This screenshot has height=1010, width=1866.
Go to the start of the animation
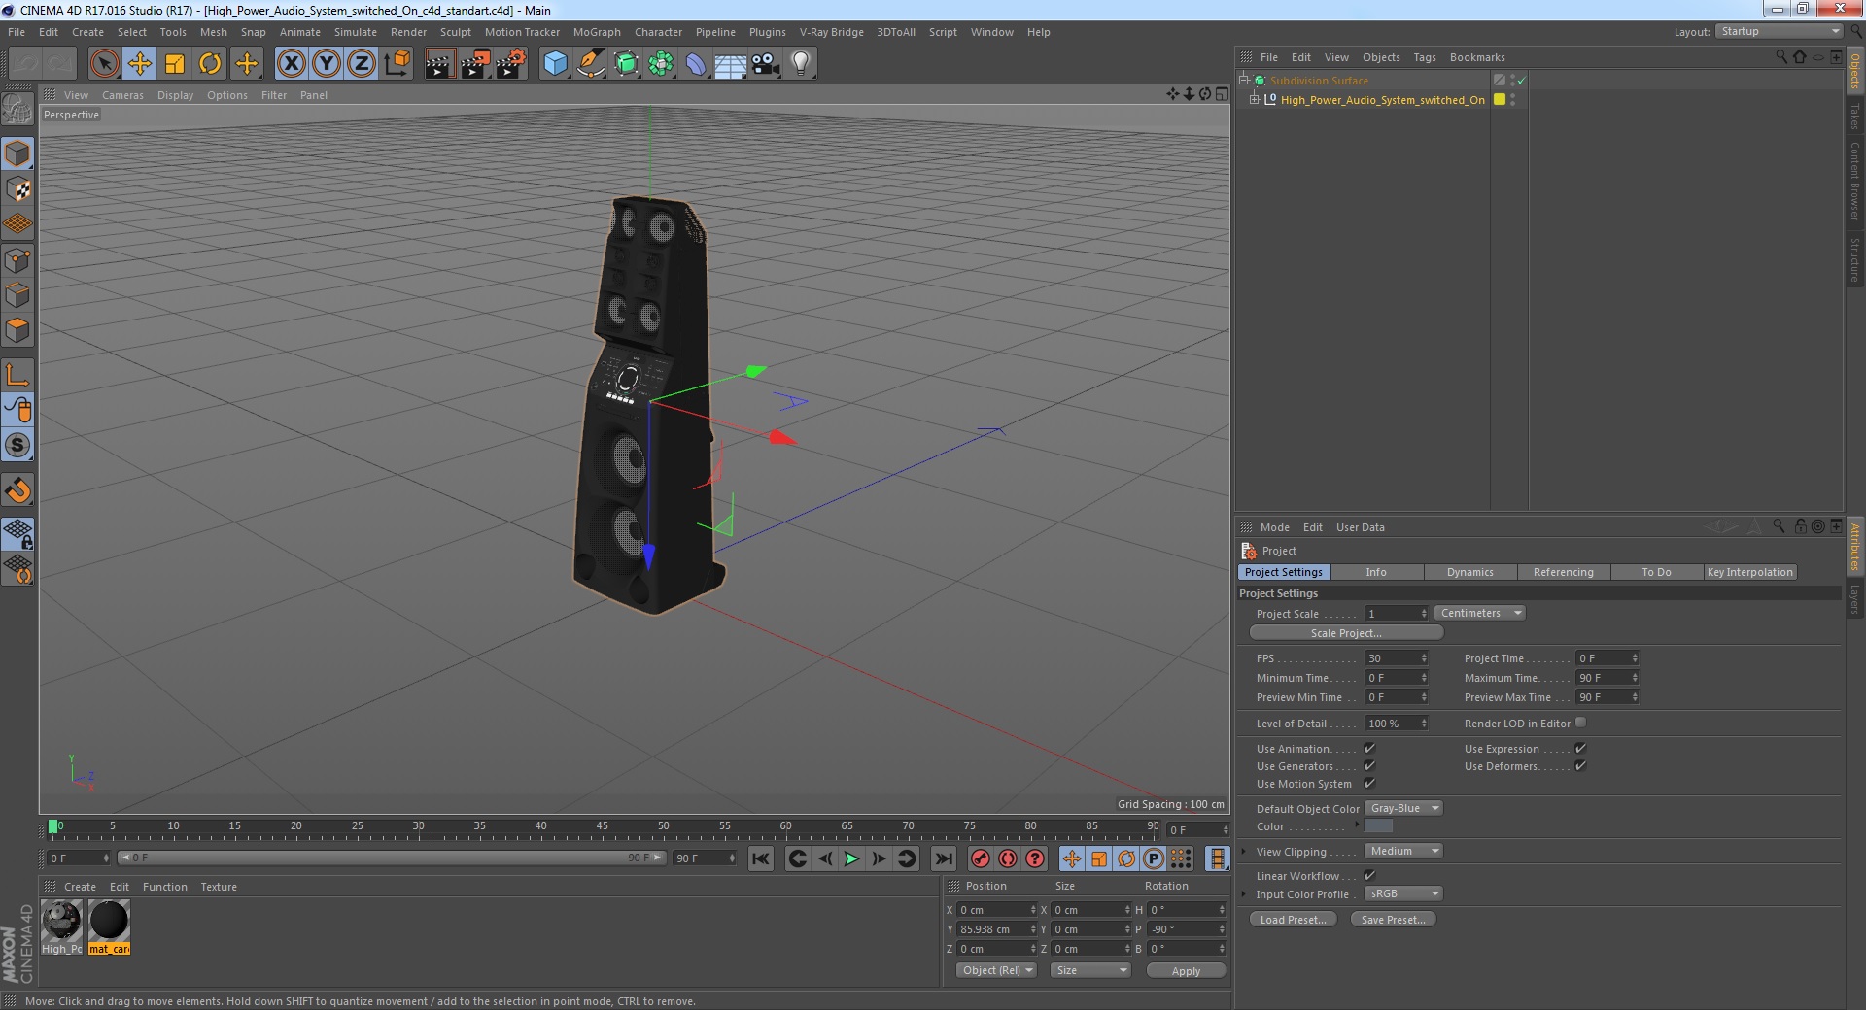pyautogui.click(x=761, y=858)
